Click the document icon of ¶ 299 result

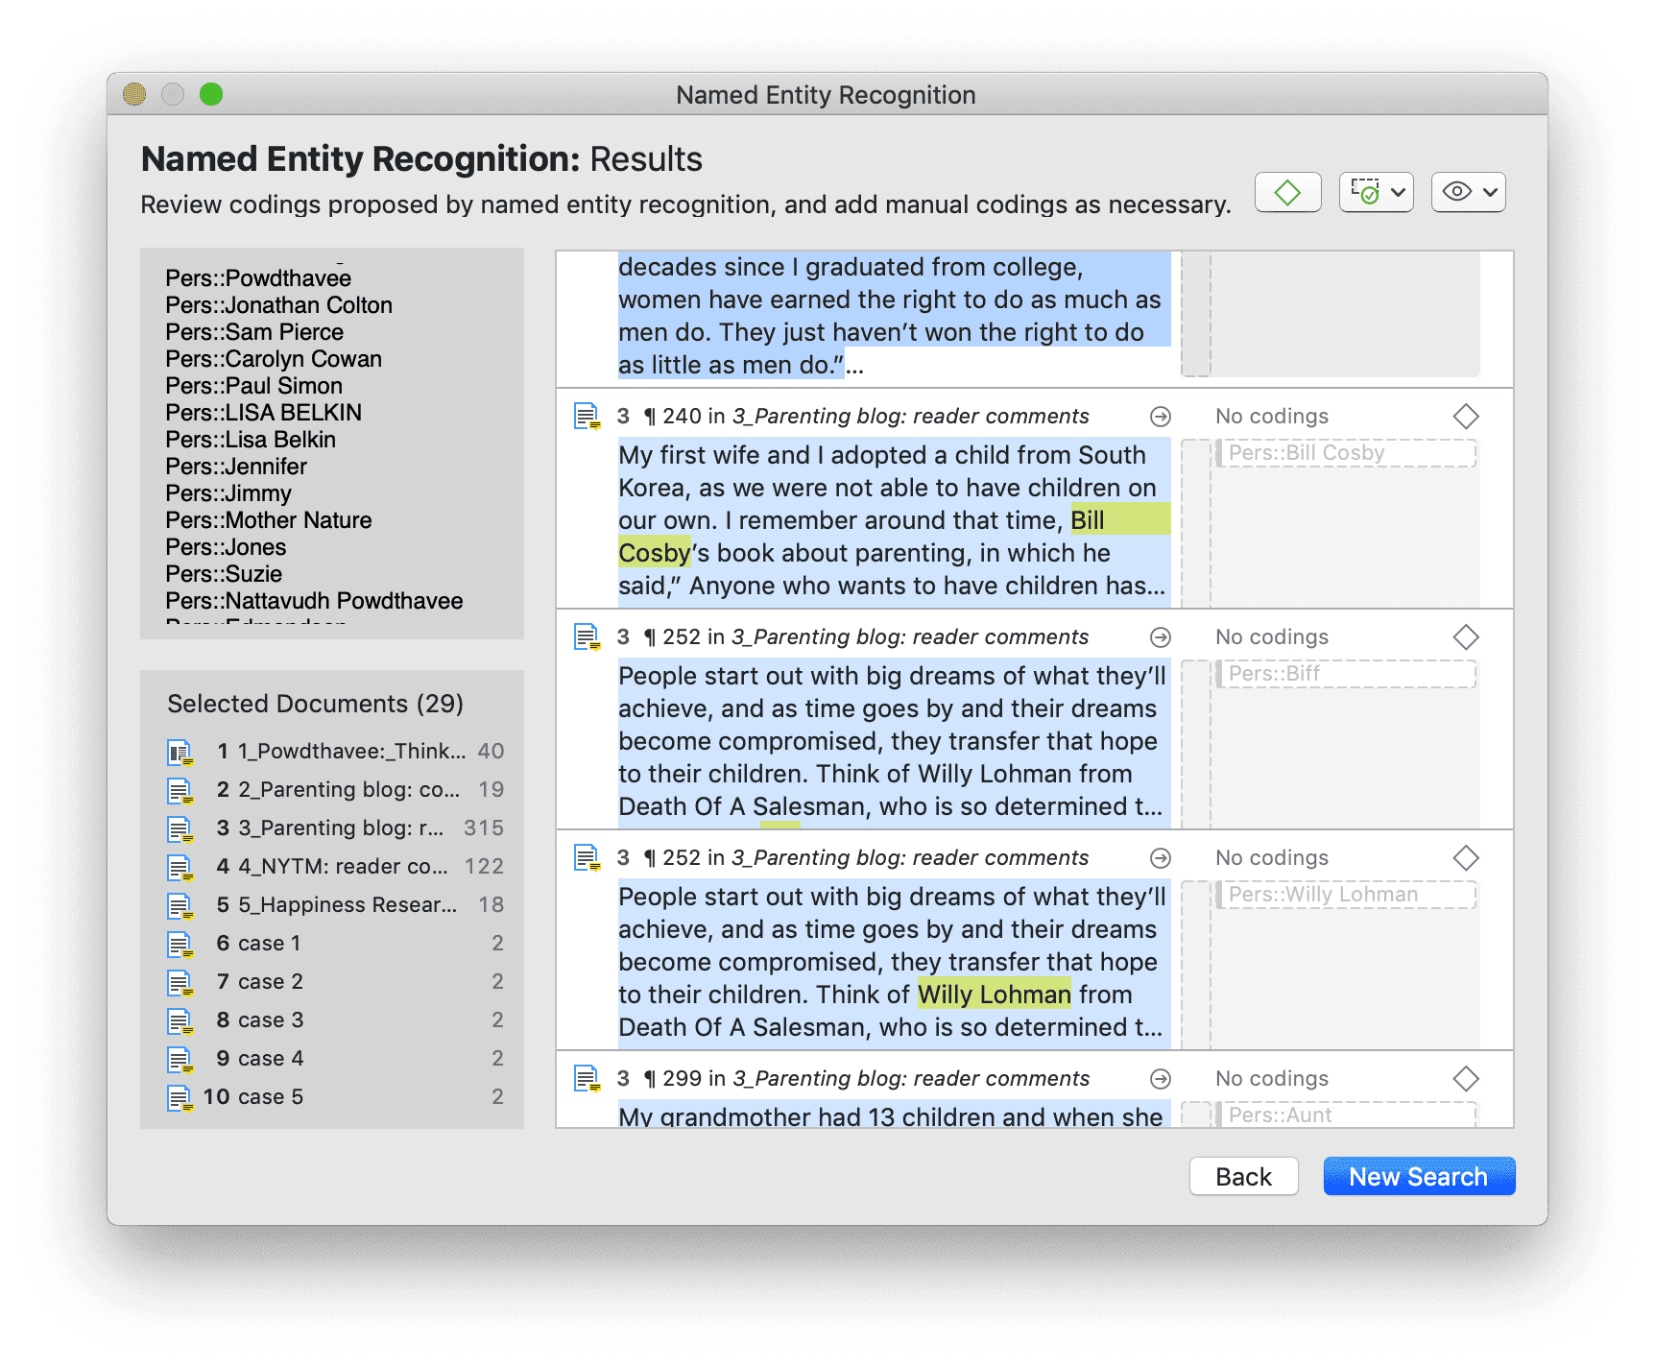(587, 1079)
